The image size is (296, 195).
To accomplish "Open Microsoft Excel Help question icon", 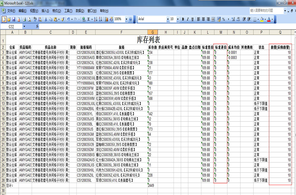I will coord(130,19).
